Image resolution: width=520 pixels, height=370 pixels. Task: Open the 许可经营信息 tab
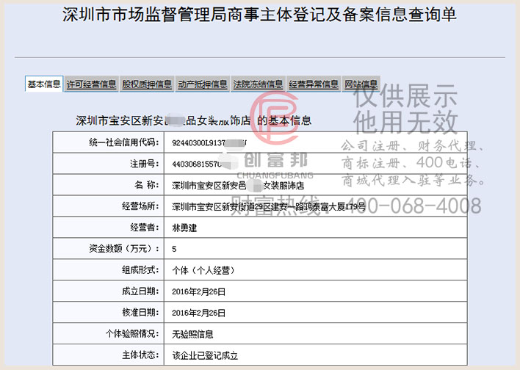point(91,84)
